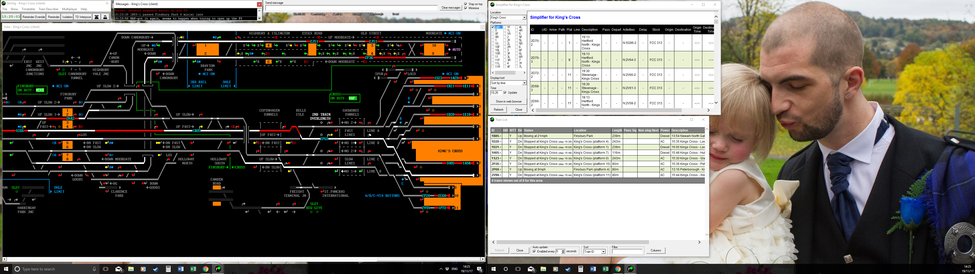Image resolution: width=975 pixels, height=274 pixels.
Task: Click the telephone icon in SimSig toolbar
Action: coord(97,17)
